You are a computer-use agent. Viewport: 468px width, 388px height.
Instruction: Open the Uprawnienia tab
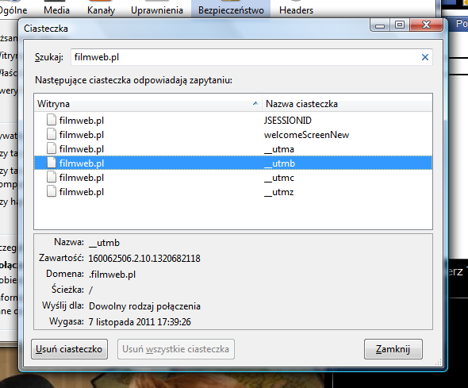click(x=157, y=10)
